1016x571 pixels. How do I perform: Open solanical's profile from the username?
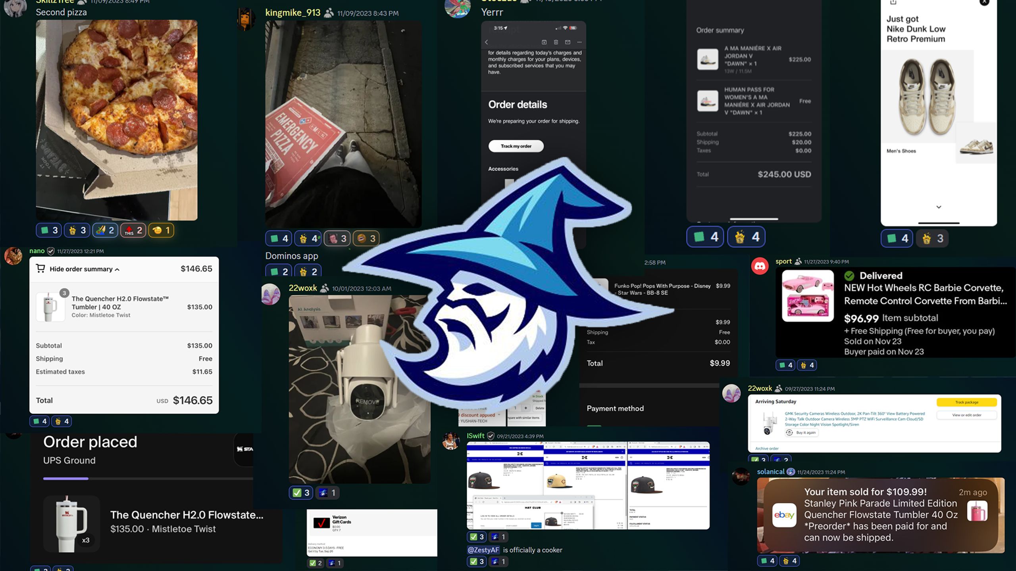[771, 471]
